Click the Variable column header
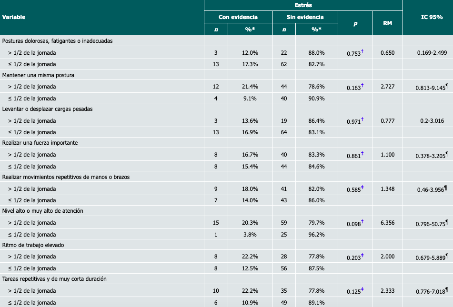The height and width of the screenshot is (307, 453). [x=14, y=17]
